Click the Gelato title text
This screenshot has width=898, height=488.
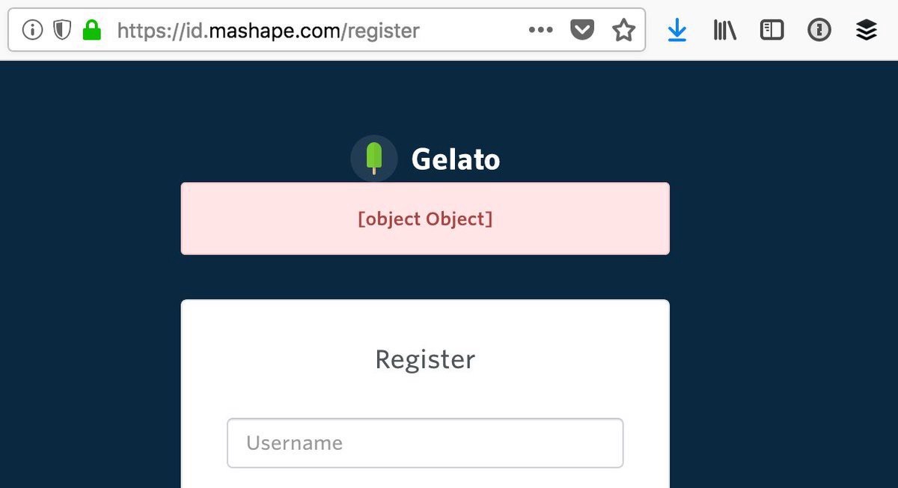(x=455, y=159)
